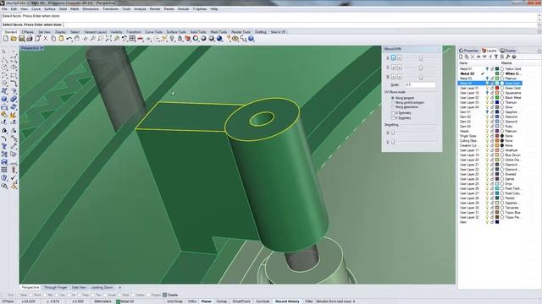542x304 pixels.
Task: Click the Scale input field in MoveUVN
Action: (420, 84)
